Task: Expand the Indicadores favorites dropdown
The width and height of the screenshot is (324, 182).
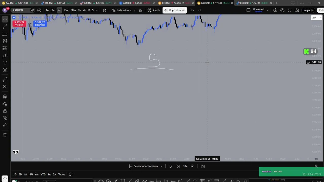Action: coord(135,10)
